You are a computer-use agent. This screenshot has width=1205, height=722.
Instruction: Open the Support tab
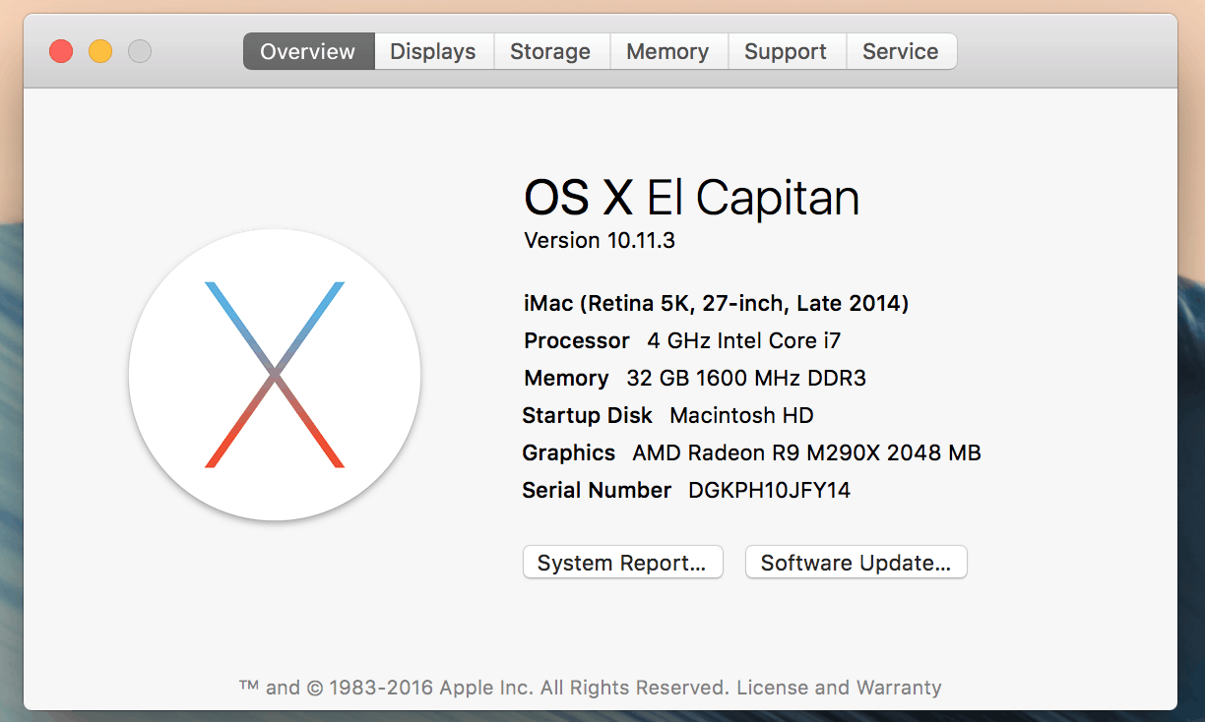pos(786,52)
